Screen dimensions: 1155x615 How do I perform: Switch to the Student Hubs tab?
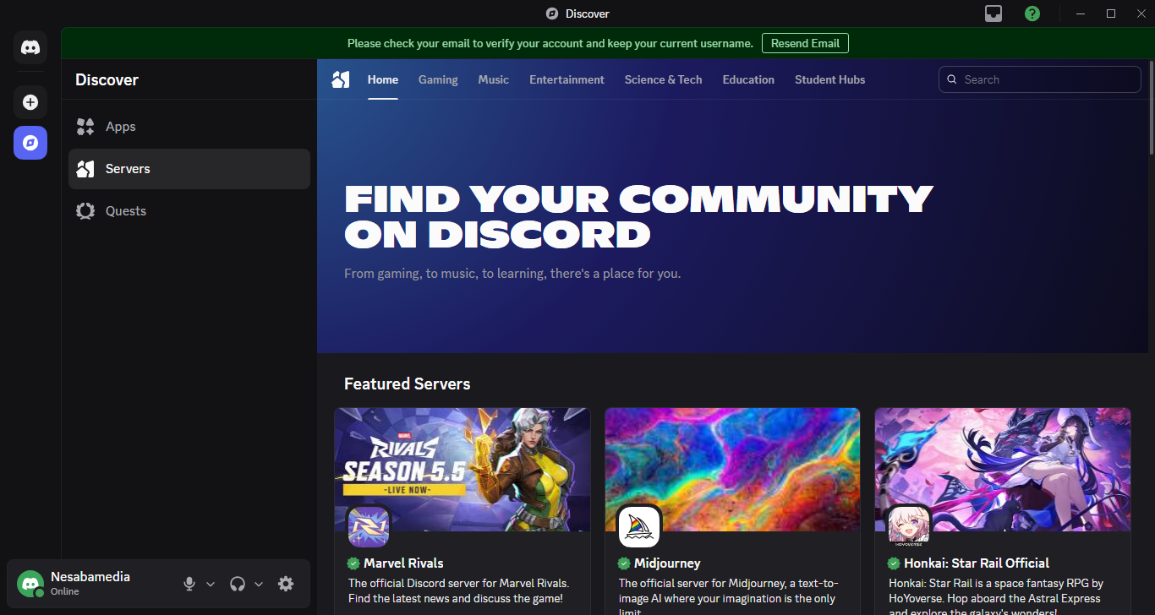pyautogui.click(x=829, y=79)
